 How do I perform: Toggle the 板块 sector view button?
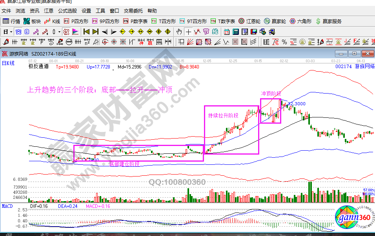click(x=32, y=21)
